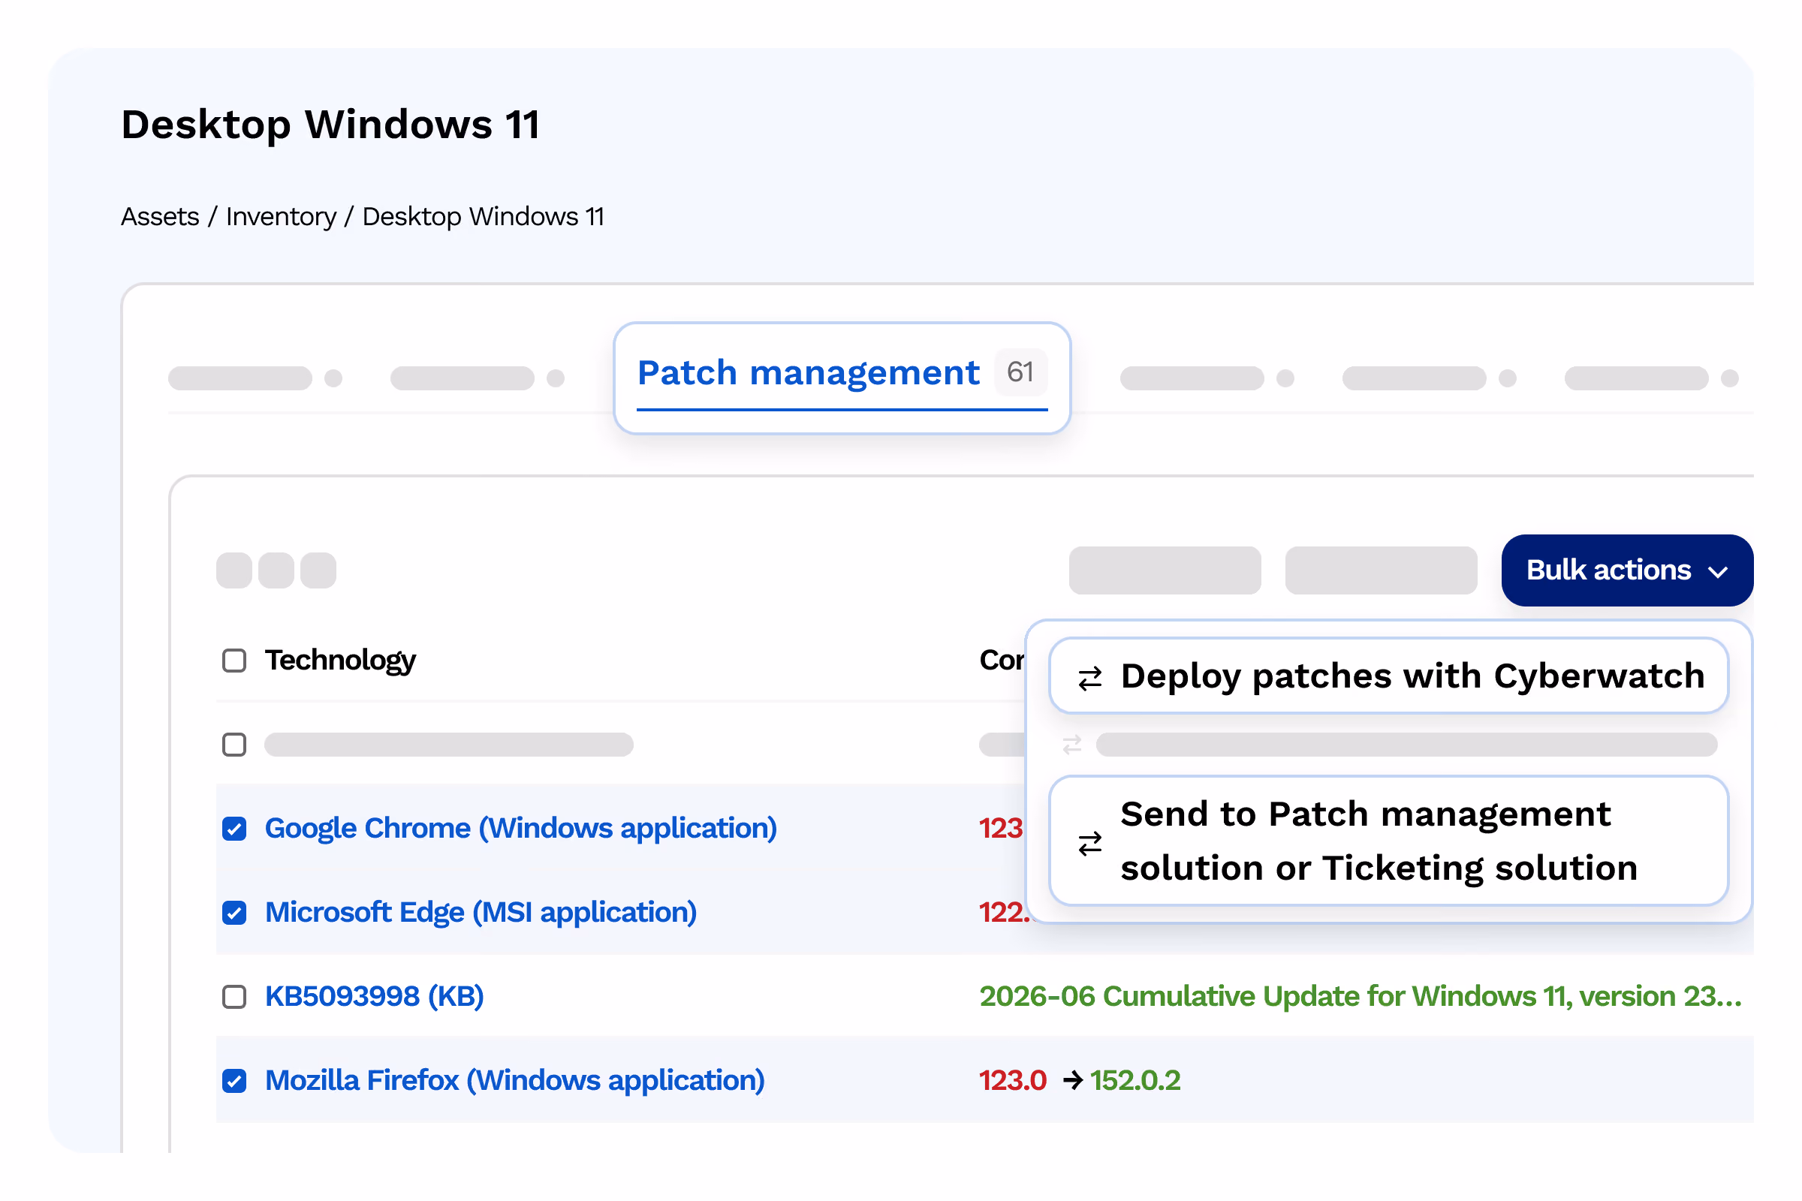Screen dimensions: 1802x1201
Task: Switch to the Patch management tab
Action: (x=842, y=378)
